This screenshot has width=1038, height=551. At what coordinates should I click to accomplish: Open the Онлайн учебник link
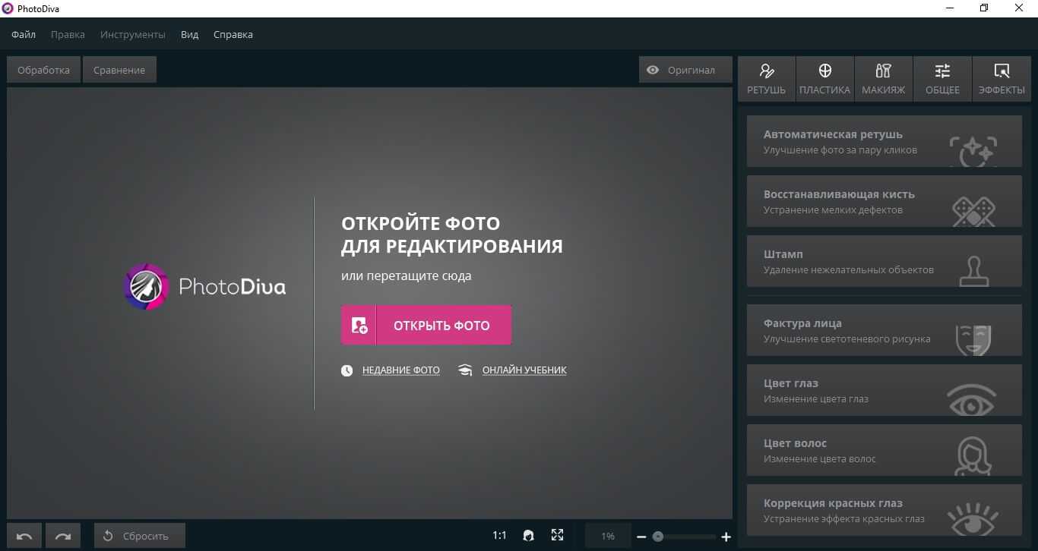point(524,370)
